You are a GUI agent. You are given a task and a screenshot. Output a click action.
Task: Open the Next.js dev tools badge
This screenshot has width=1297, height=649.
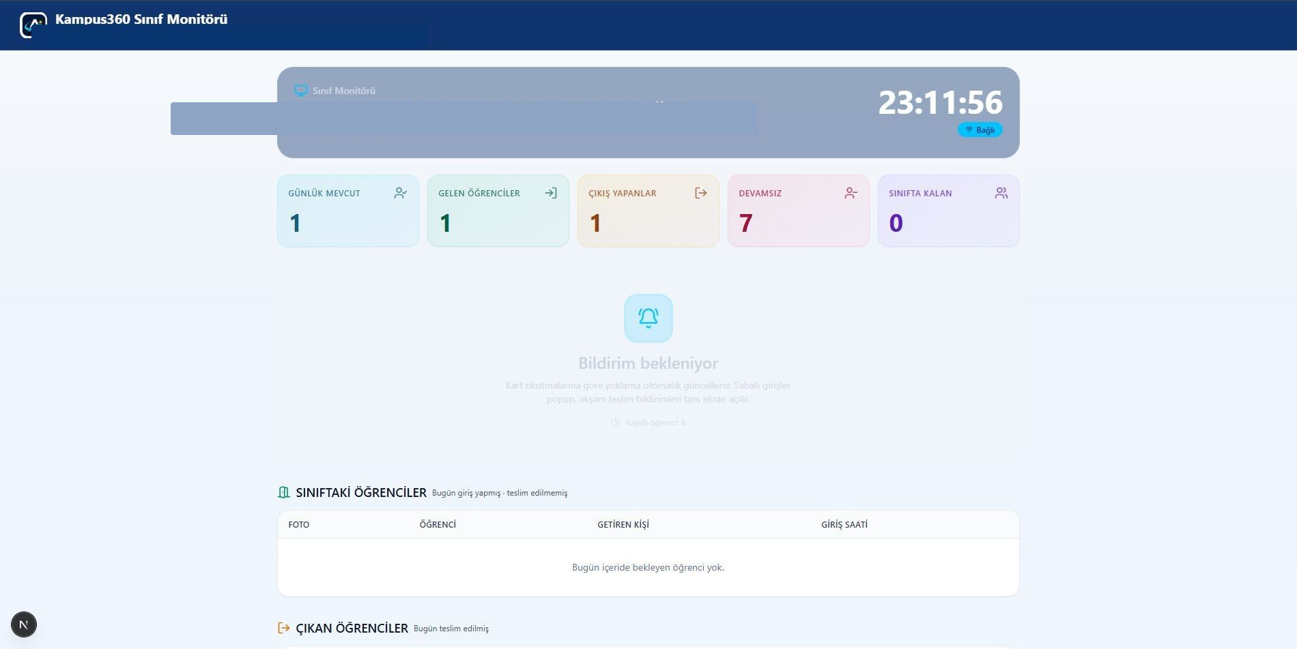[24, 624]
